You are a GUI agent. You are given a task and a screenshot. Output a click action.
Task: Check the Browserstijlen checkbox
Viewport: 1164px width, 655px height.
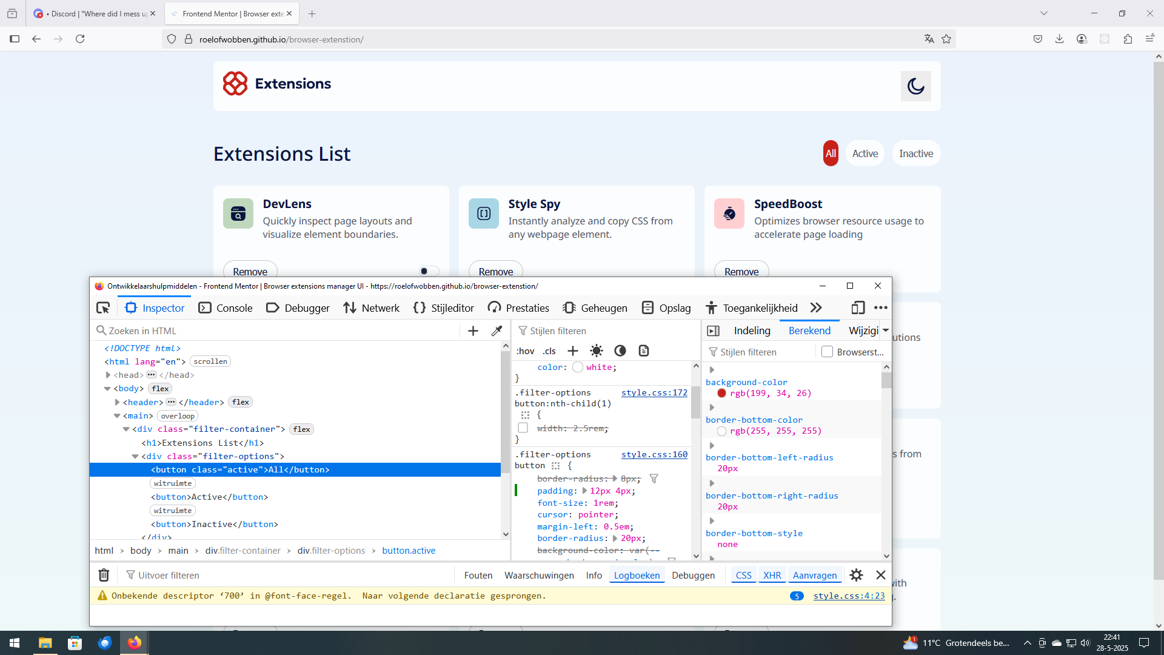point(827,352)
